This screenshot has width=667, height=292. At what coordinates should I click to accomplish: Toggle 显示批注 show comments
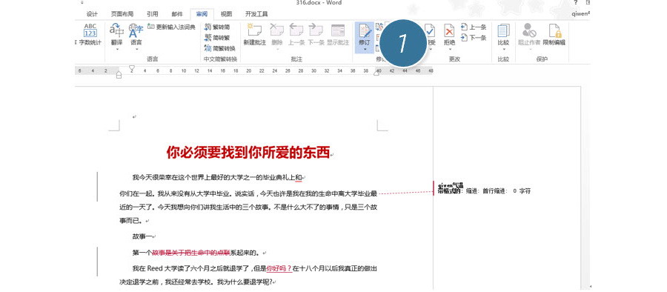tap(338, 34)
